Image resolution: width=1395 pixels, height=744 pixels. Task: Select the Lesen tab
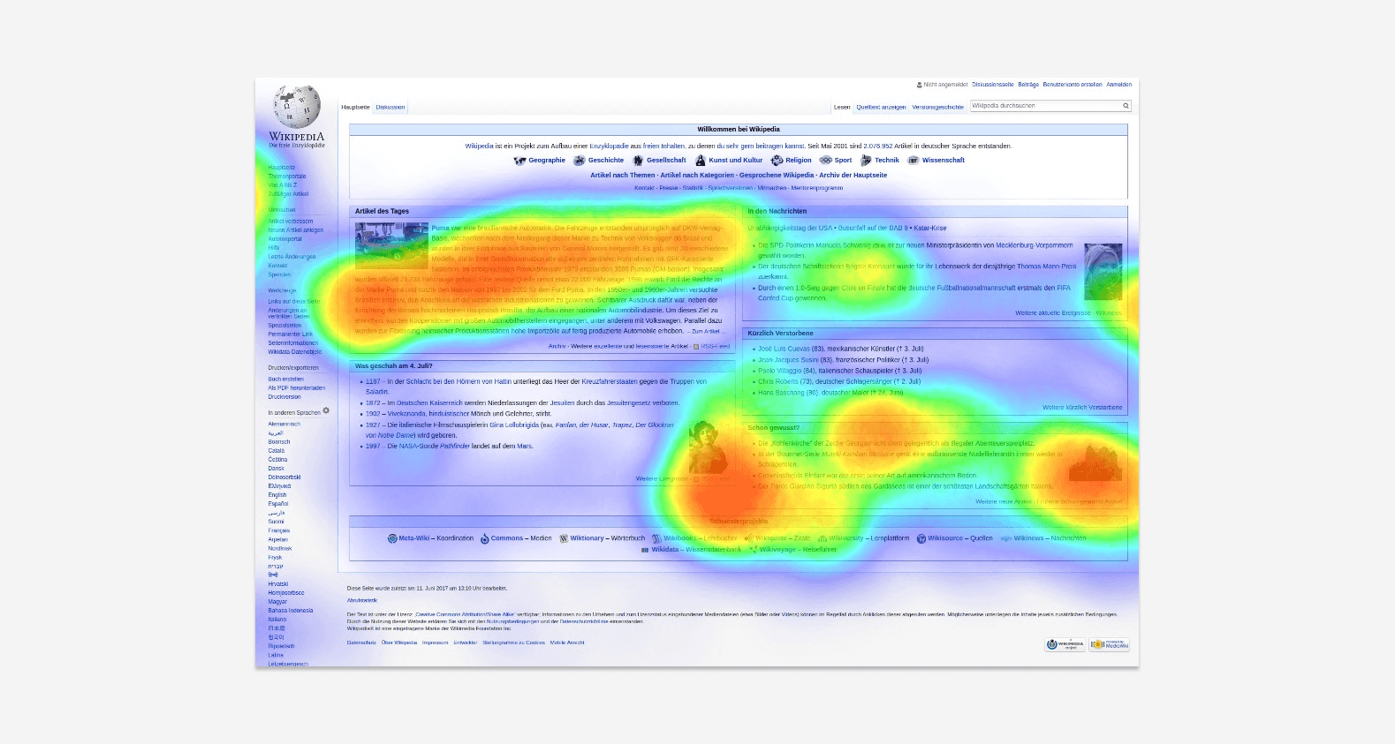tap(842, 107)
